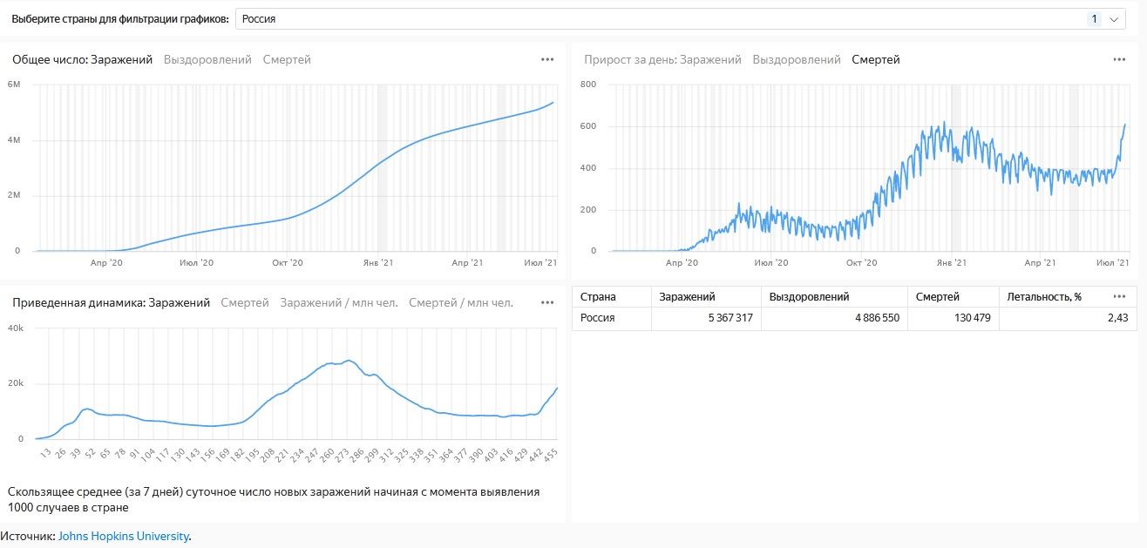Show Смертей in the normalized dynamics chart
Image resolution: width=1147 pixels, height=548 pixels.
(x=245, y=302)
